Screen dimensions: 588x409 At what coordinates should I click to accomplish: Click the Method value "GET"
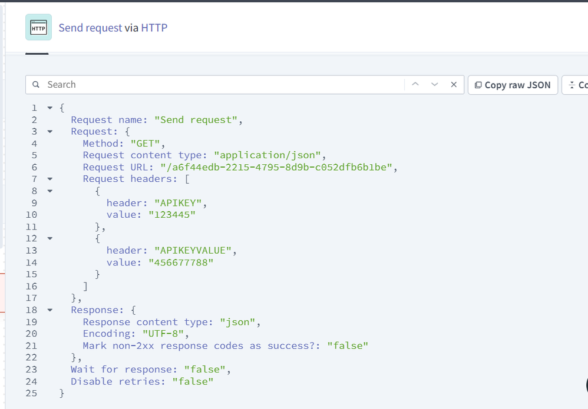tap(145, 144)
